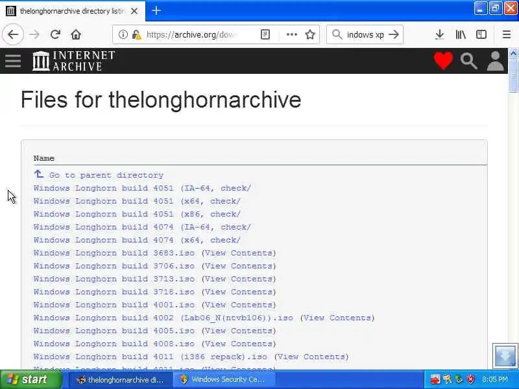View Contents of build 4002 iso
This screenshot has width=519, height=389.
pos(337,318)
